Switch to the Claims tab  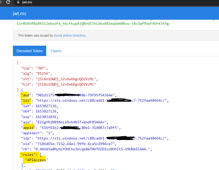pos(56,51)
